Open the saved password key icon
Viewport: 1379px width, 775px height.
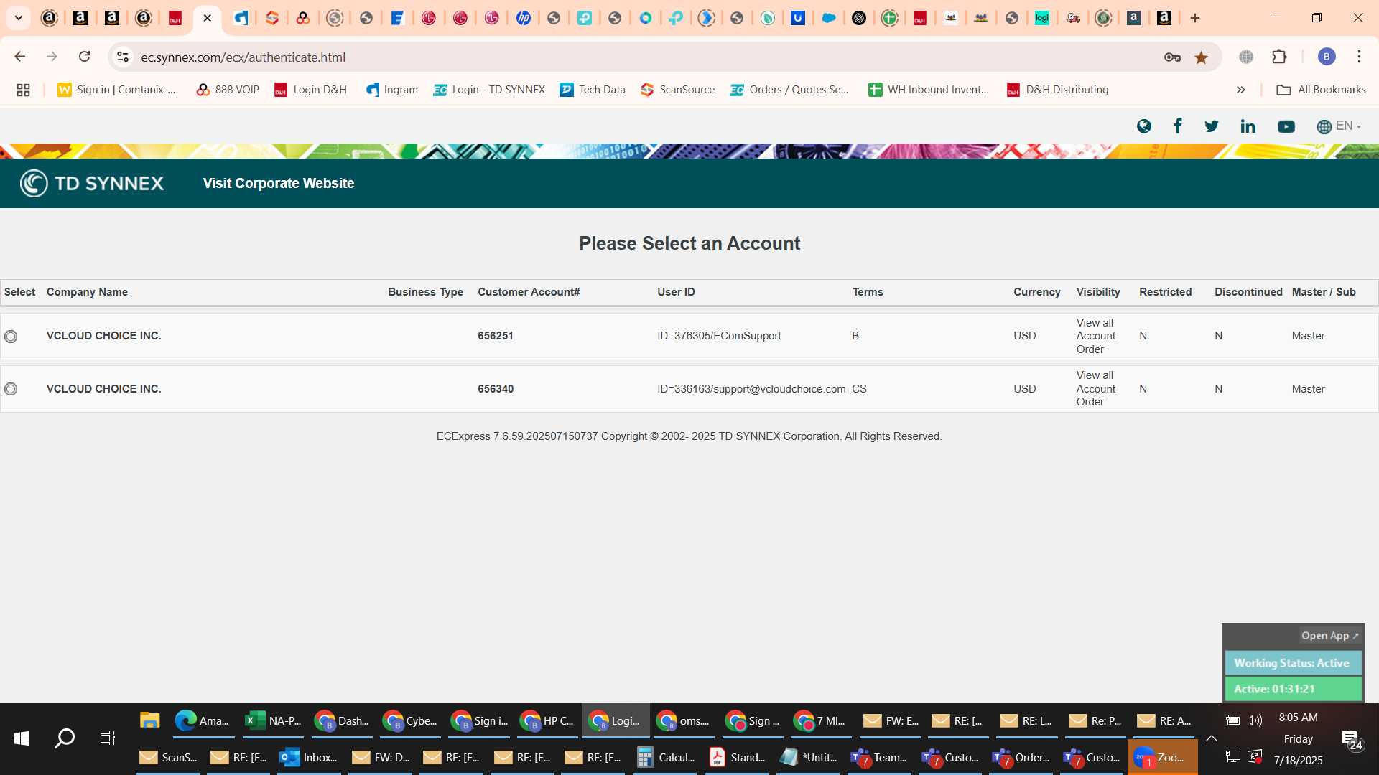1172,57
